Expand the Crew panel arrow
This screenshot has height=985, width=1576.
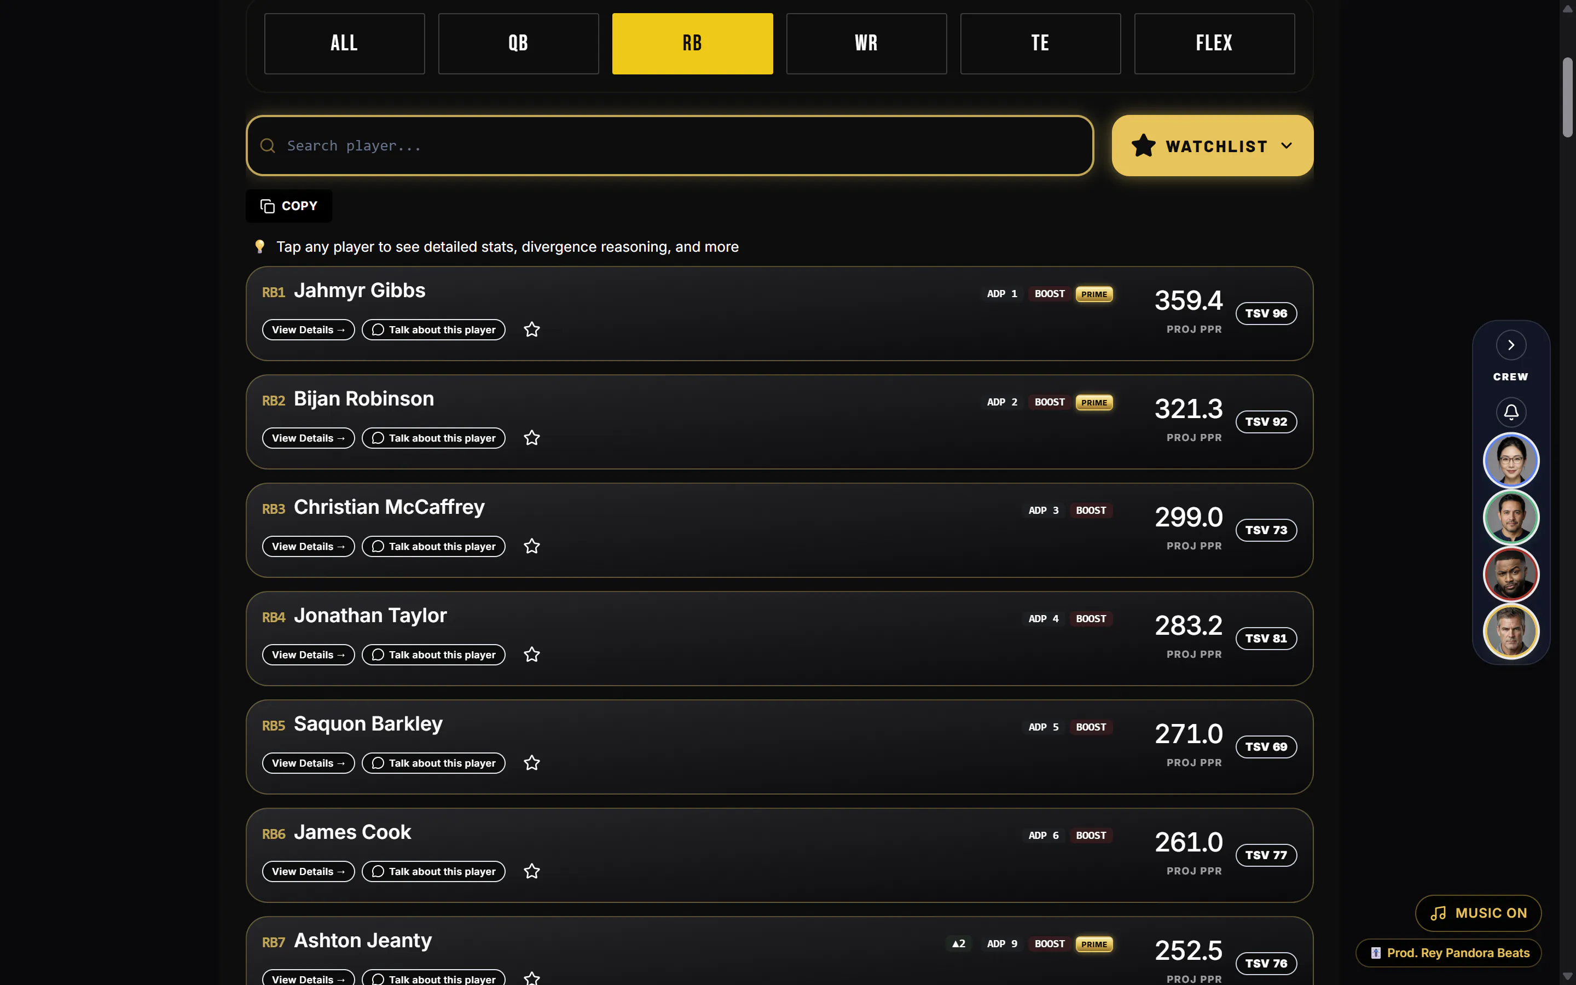click(1511, 345)
